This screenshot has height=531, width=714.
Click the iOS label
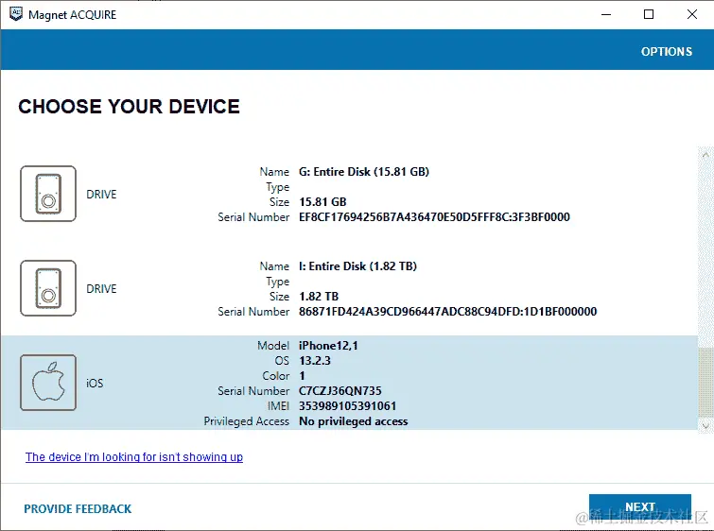click(95, 383)
